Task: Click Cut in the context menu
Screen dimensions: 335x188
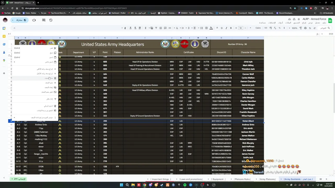Action: pos(35,48)
